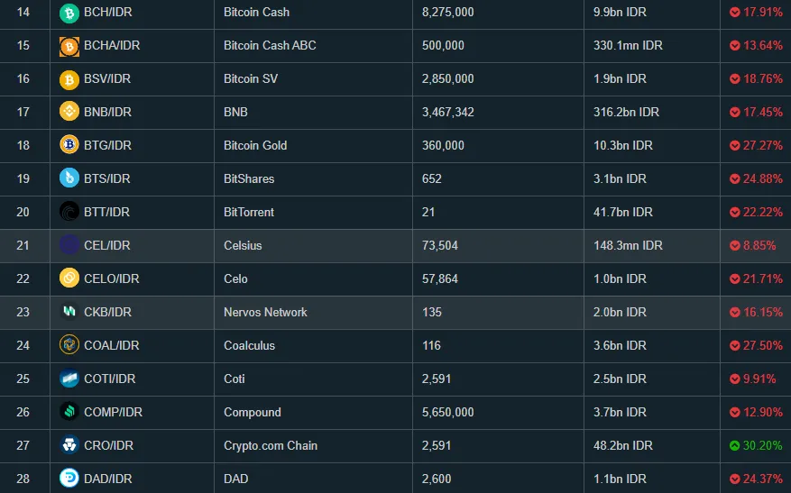Click the Coalculus coin icon
791x493 pixels.
coord(69,345)
